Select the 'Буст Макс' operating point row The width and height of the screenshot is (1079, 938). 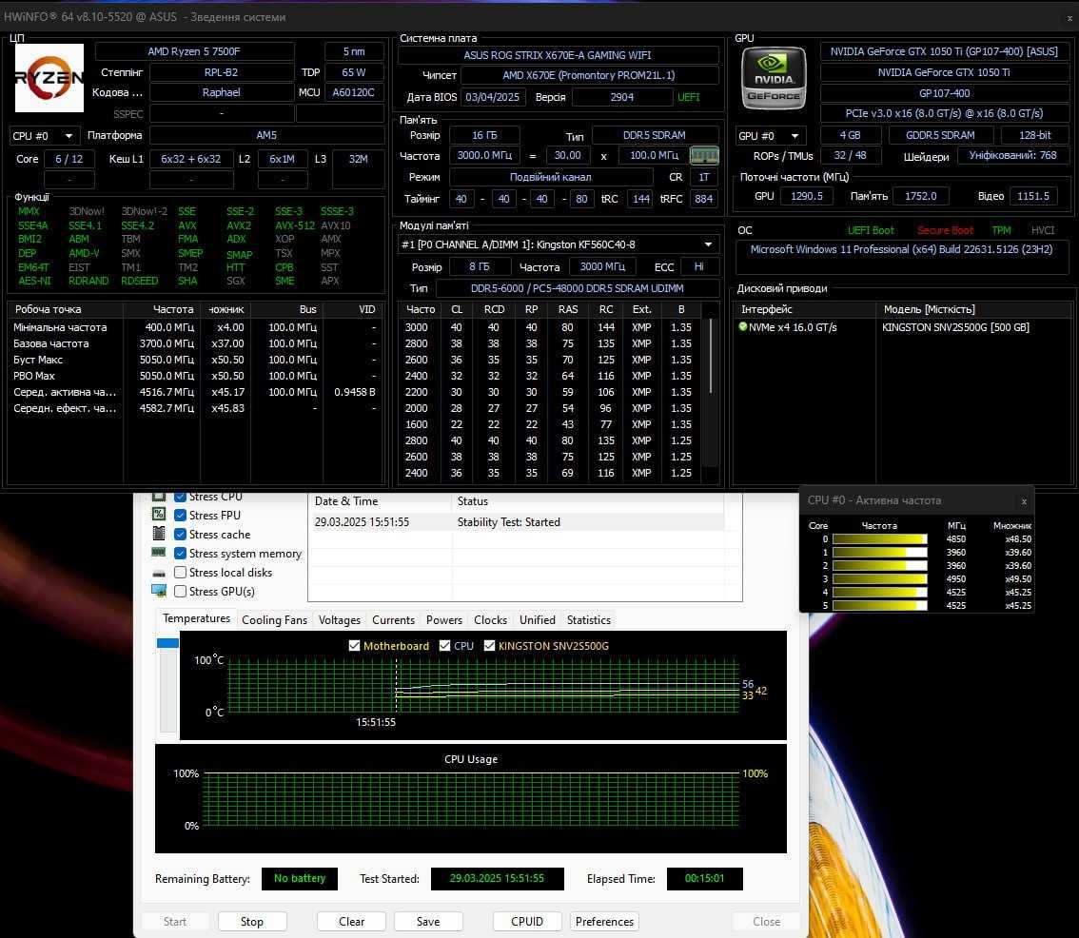coord(194,360)
